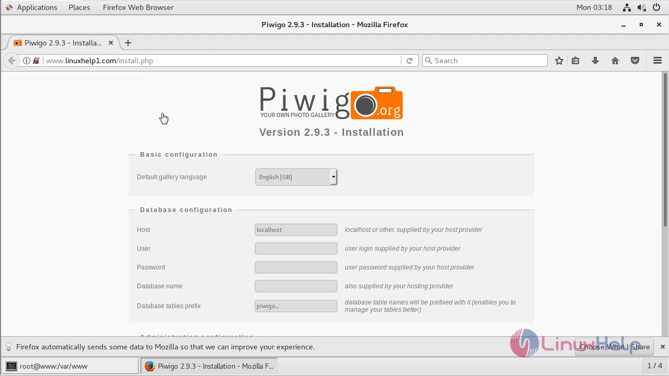Click the Host input field

296,230
